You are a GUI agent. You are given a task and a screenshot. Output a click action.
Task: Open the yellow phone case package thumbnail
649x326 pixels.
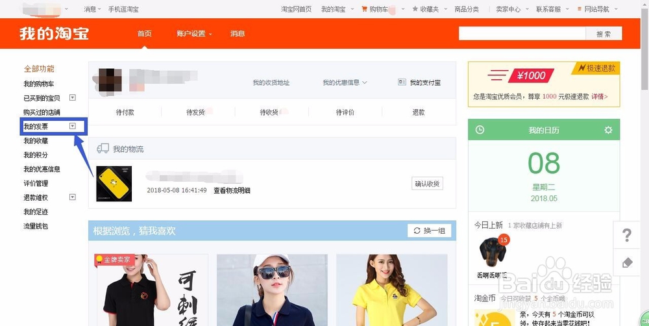click(x=114, y=184)
